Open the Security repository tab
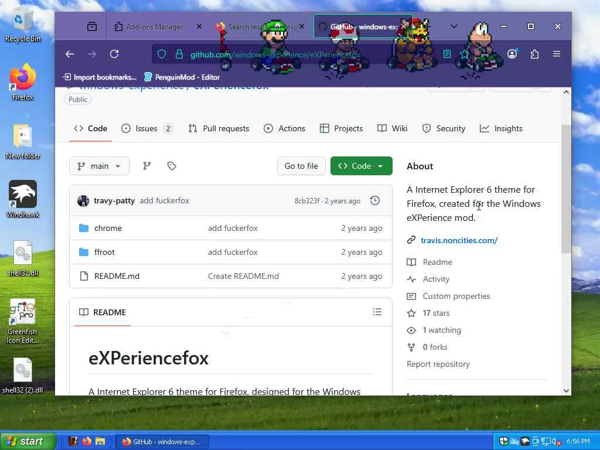600x450 pixels. [x=444, y=128]
